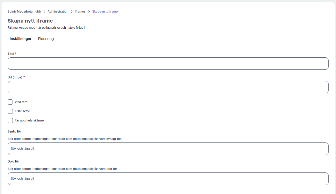The width and height of the screenshot is (336, 194).
Task: Check Tar upp hela skärmen
Action: pos(10,120)
